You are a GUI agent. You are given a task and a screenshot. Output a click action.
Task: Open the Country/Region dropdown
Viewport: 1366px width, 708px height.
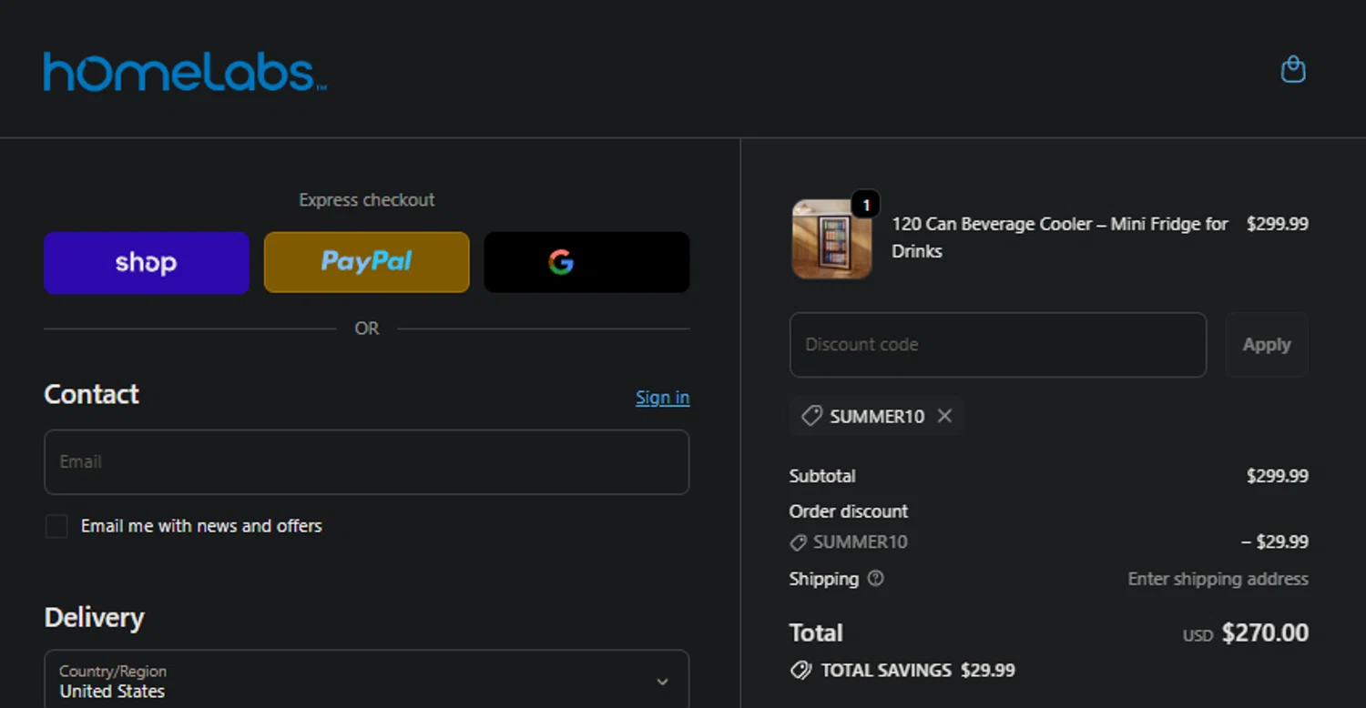click(367, 681)
